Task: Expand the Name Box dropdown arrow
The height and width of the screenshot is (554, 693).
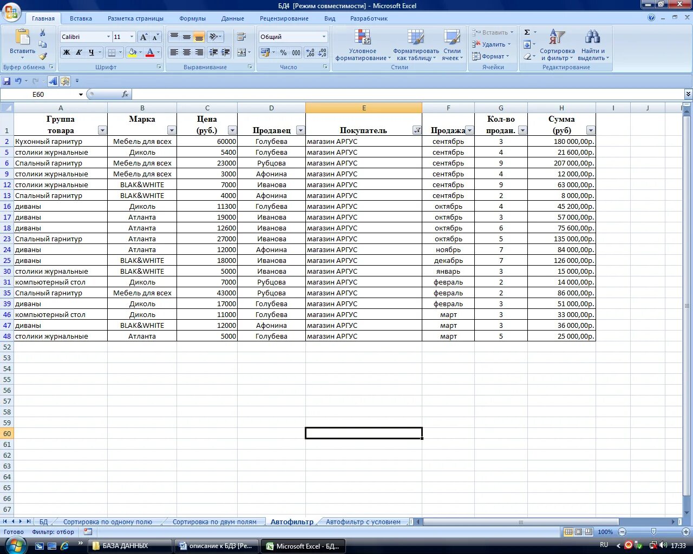Action: tap(81, 94)
